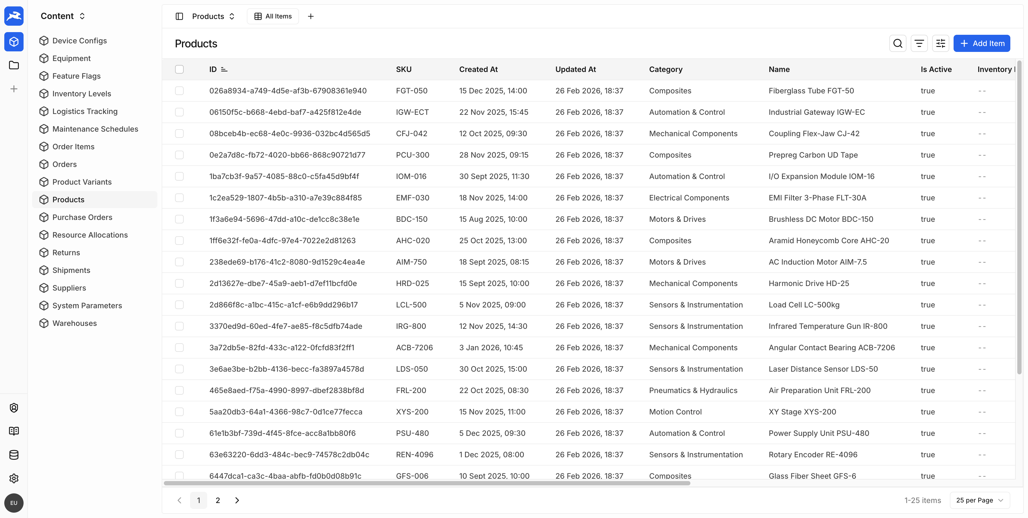Viewport: 1028px width, 518px height.
Task: Switch to the All Items view tab
Action: click(273, 16)
